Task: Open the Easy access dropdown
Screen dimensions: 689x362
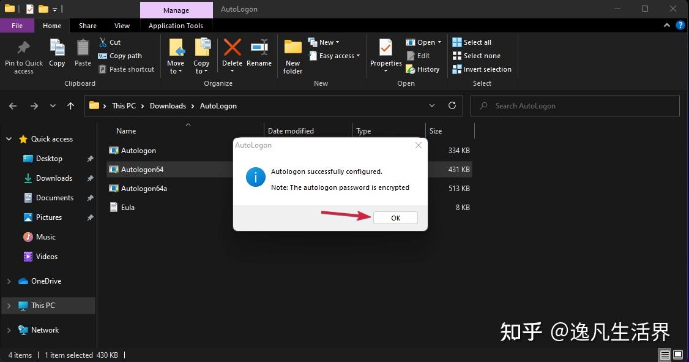Action: coord(334,55)
